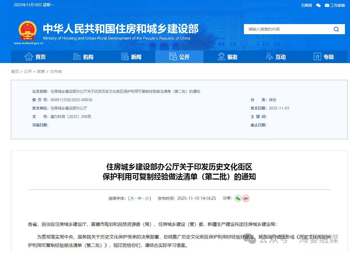Viewport: 350px width, 253px height.
Task: Focus the site search input field
Action: click(x=286, y=29)
